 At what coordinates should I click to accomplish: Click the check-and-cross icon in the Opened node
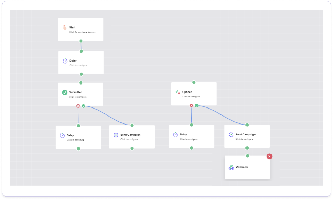tap(178, 92)
